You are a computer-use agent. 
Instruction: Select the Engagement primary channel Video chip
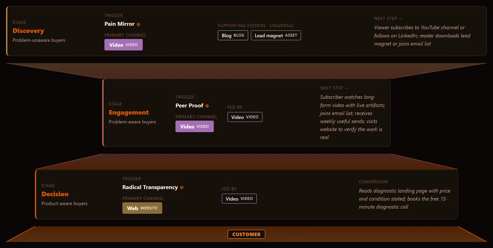point(195,126)
